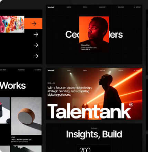Screen dimensions: 148x152
Task: Click the registered trademark symbol after Talentank
Action: [131, 105]
